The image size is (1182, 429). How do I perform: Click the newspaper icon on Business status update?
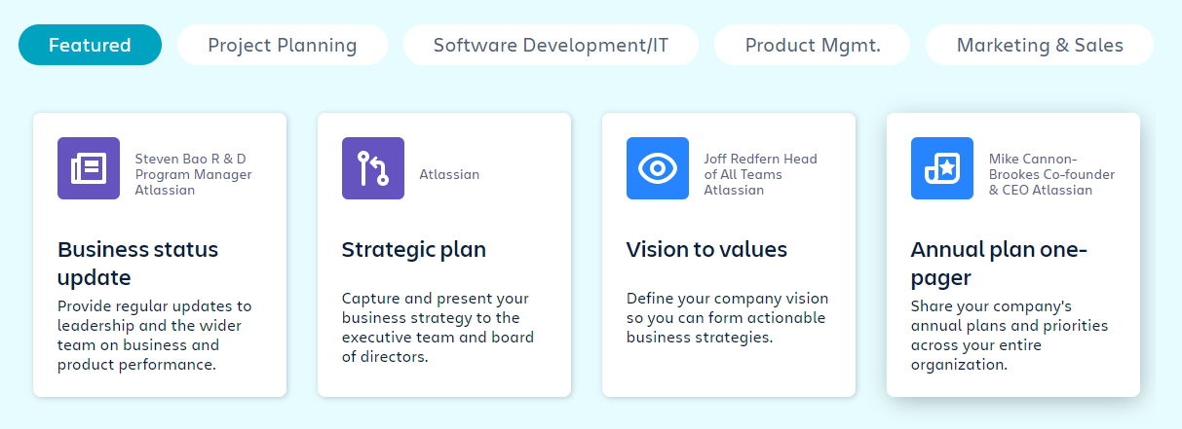click(89, 168)
